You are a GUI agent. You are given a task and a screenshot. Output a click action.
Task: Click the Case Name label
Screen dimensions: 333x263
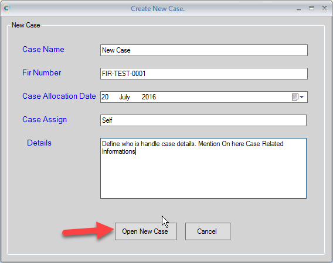pyautogui.click(x=43, y=49)
